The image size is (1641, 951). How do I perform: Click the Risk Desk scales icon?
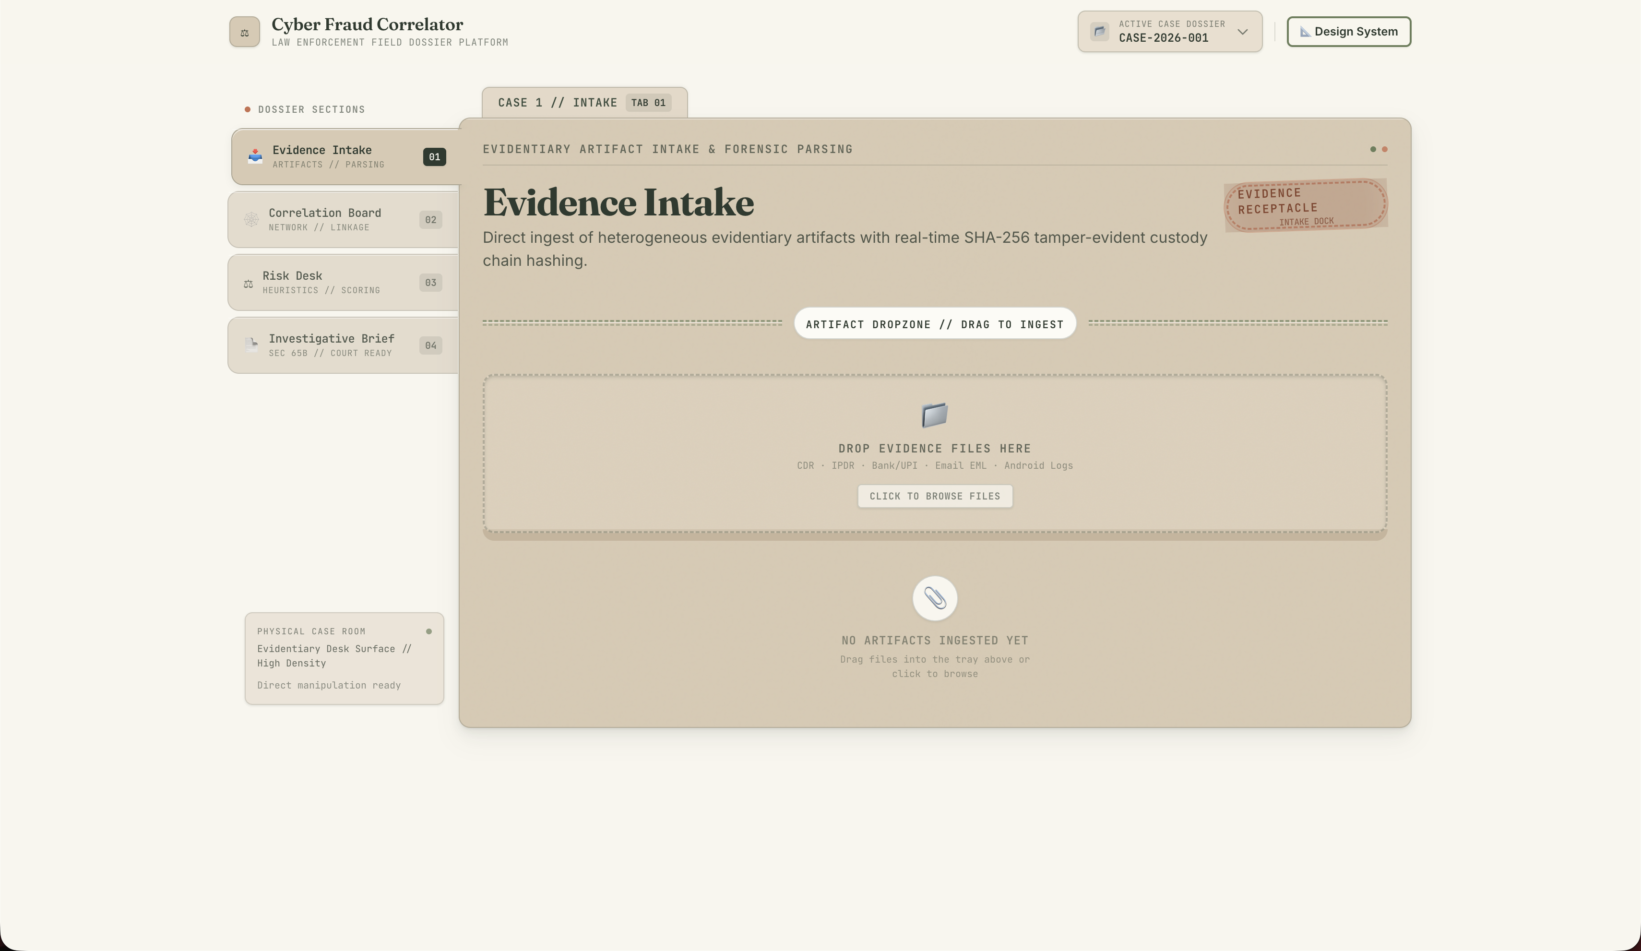pos(248,284)
